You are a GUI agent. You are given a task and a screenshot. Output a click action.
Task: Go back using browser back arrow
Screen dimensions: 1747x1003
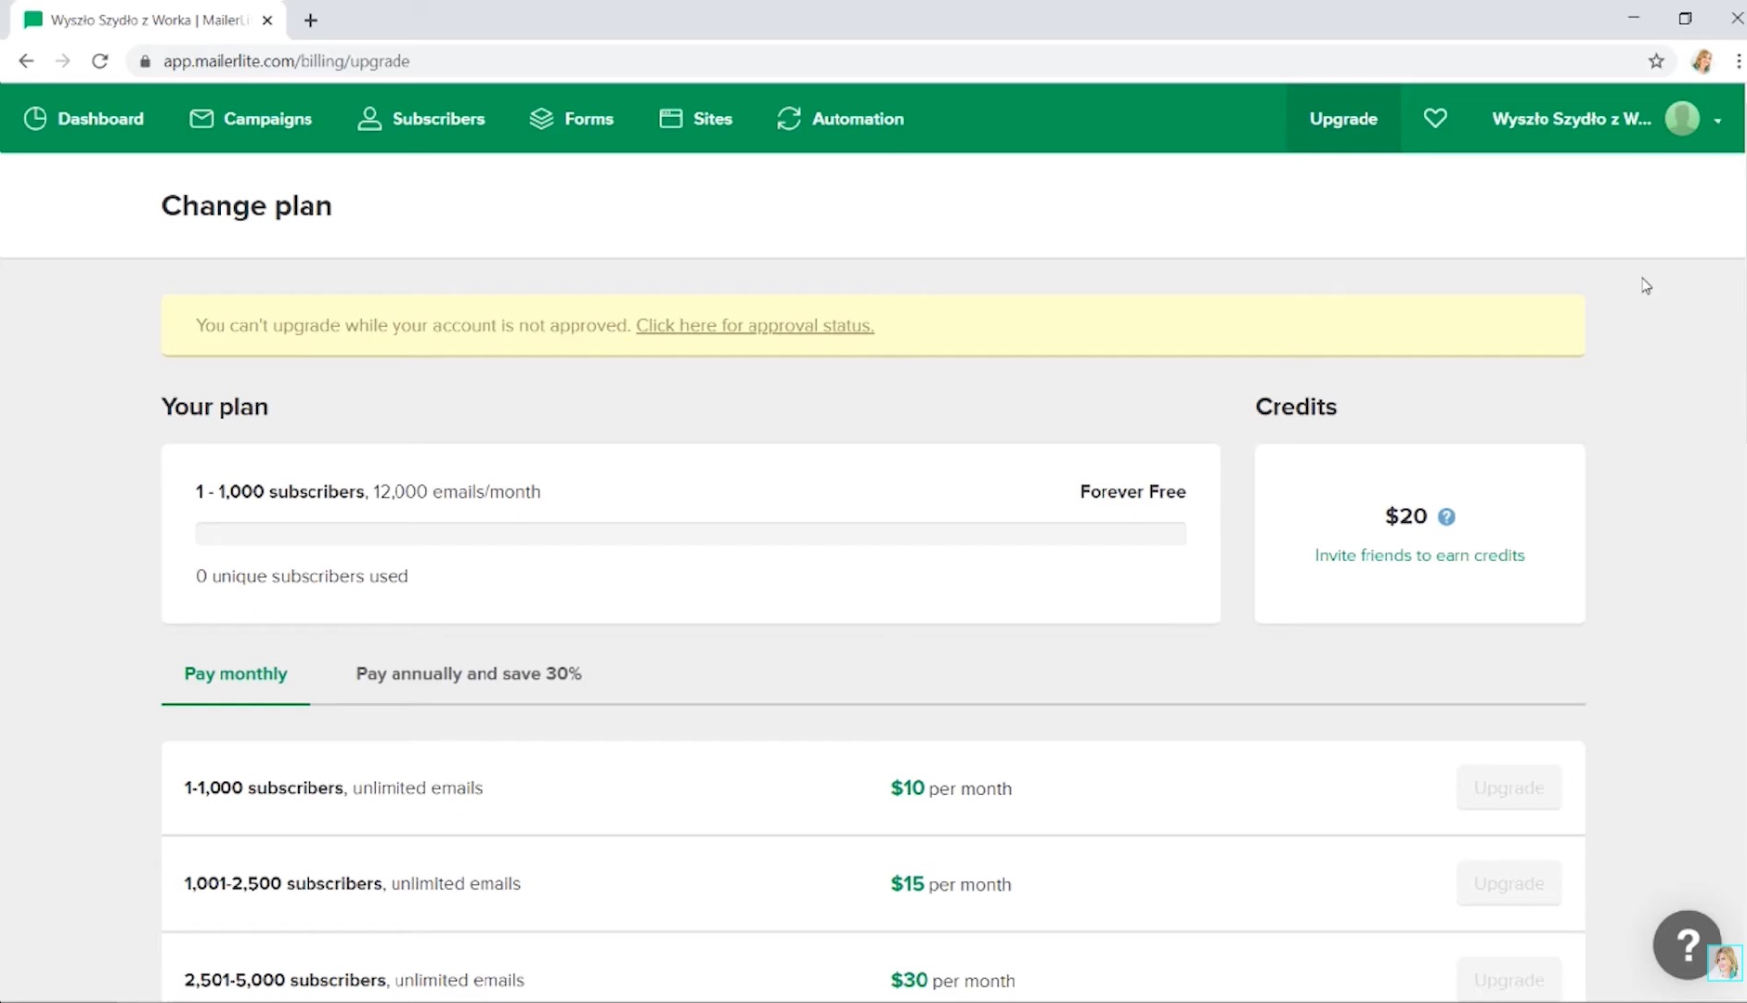pyautogui.click(x=26, y=61)
